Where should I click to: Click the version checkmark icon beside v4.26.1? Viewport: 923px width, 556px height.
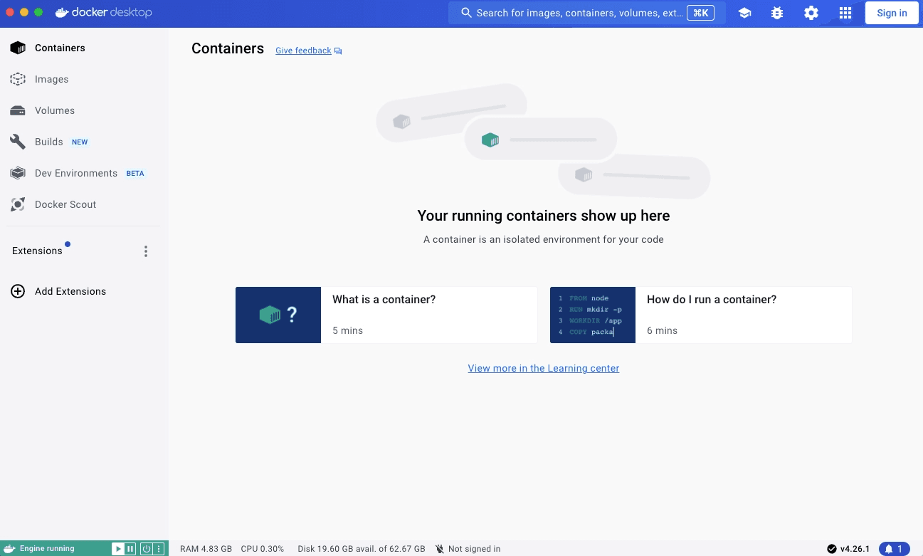coord(831,549)
